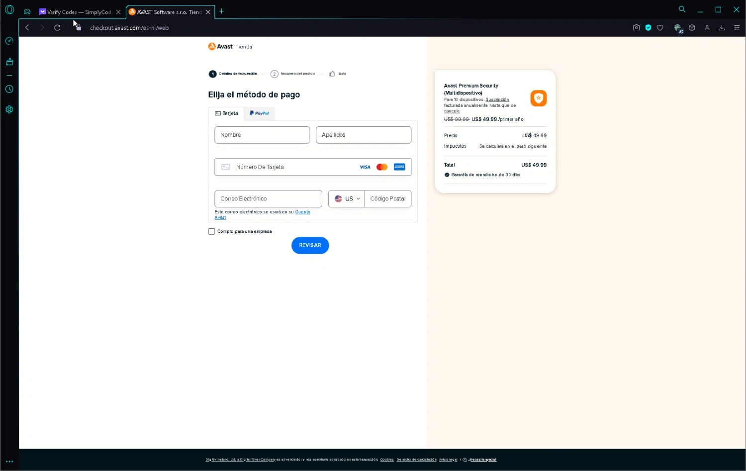The image size is (746, 471).
Task: Open the ad blocker shield icon
Action: pos(648,28)
